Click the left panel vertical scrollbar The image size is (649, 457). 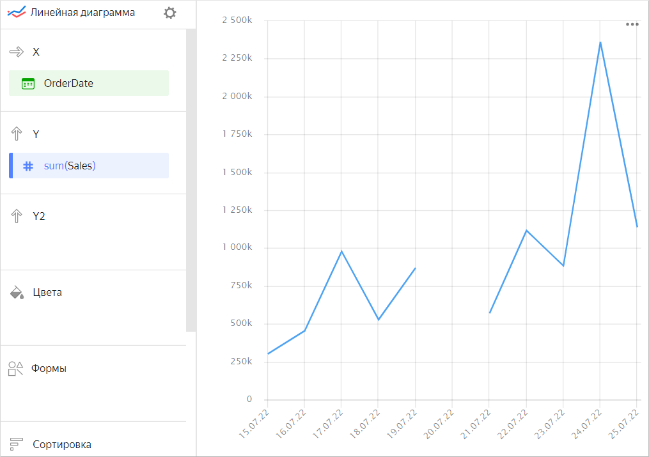[191, 179]
